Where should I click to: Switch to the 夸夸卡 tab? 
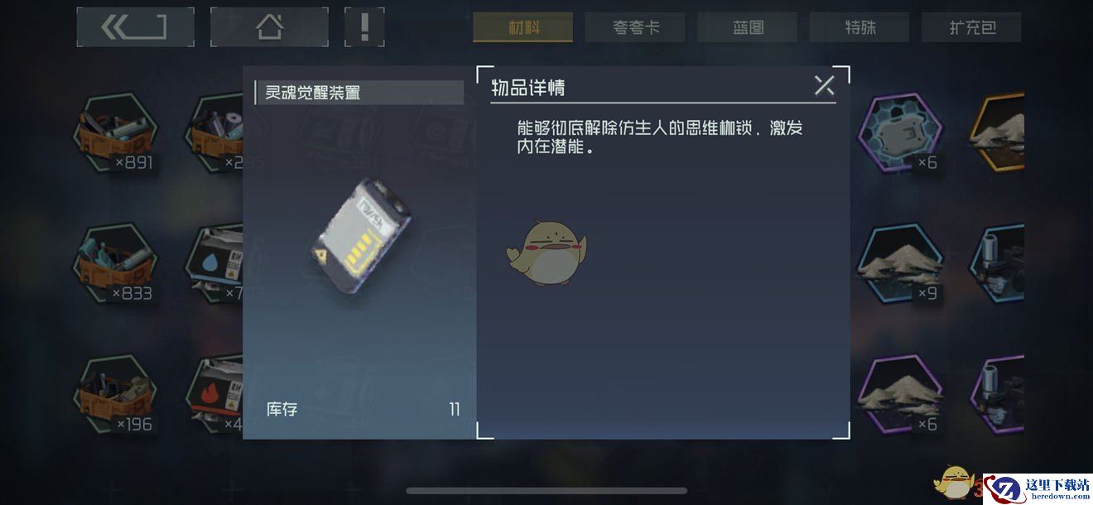[x=635, y=27]
